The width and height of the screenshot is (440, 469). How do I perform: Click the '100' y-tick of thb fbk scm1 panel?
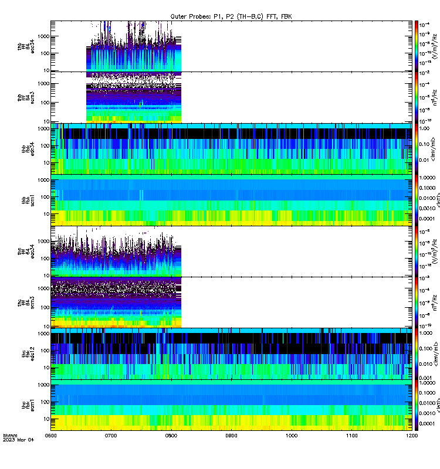pos(45,197)
